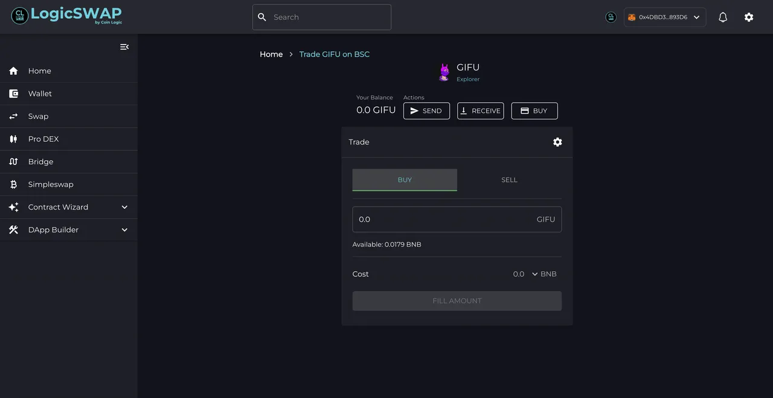Click Available: 0.0179 BNB text
The image size is (773, 398).
pos(387,245)
